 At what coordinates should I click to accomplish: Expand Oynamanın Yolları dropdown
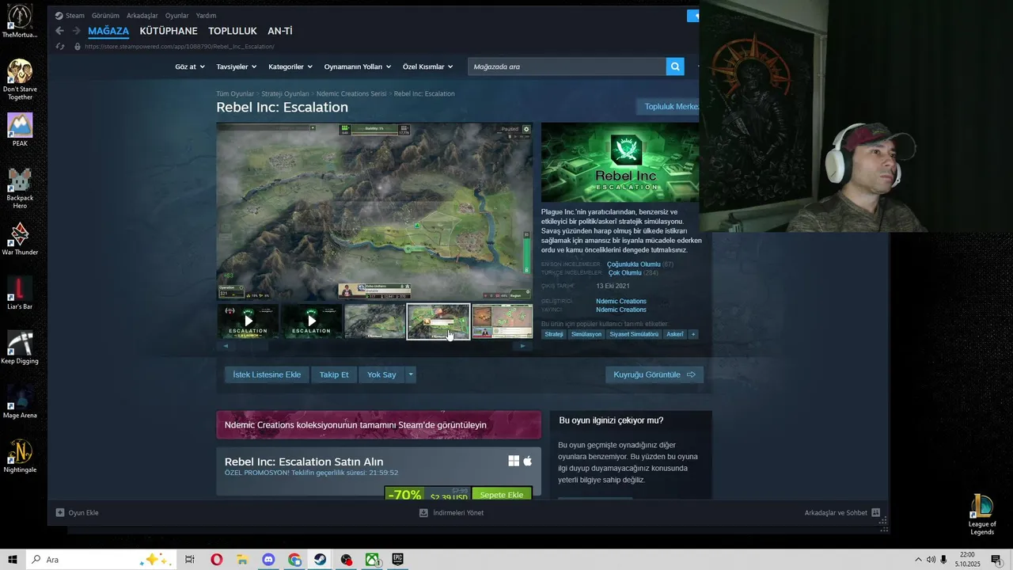(357, 66)
